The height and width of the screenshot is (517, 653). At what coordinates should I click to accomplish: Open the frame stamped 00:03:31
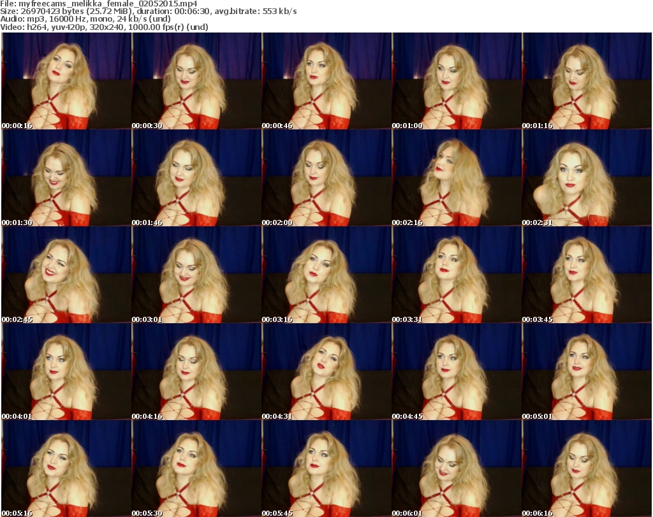point(457,275)
